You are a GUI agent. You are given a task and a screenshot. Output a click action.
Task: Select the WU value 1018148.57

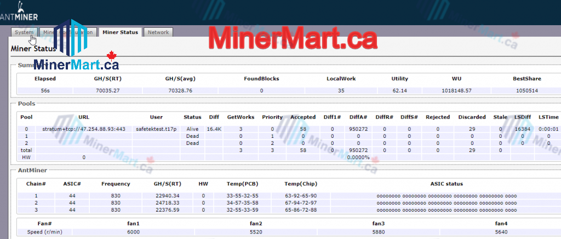coord(456,91)
